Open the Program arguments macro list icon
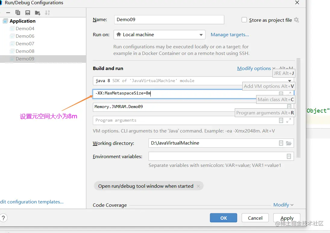 [x=281, y=120]
